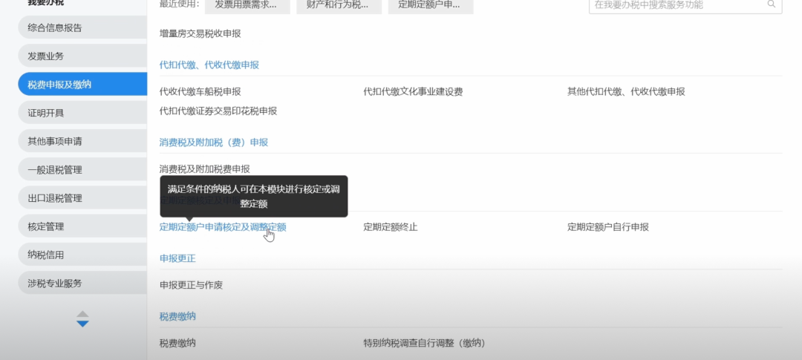Open 申报更正与作废
This screenshot has width=802, height=360.
[192, 285]
